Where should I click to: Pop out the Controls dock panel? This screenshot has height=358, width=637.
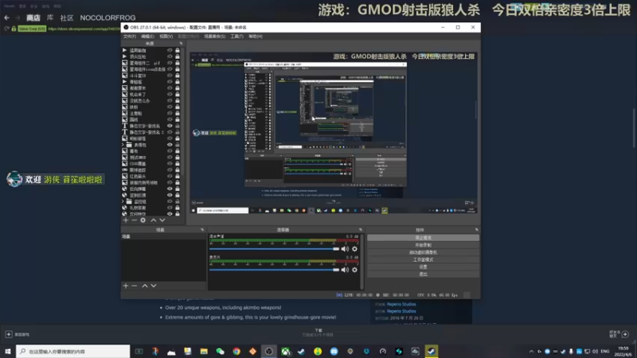[476, 230]
